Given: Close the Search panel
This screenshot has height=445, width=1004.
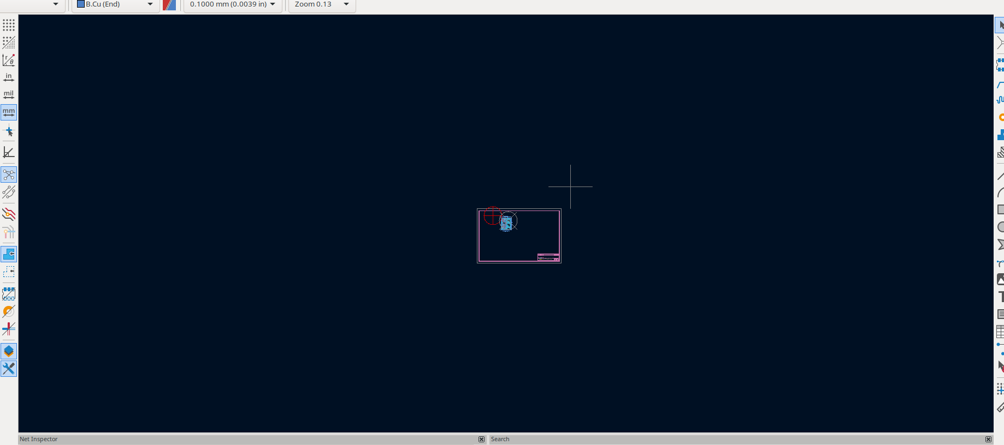Looking at the screenshot, I should pyautogui.click(x=988, y=439).
